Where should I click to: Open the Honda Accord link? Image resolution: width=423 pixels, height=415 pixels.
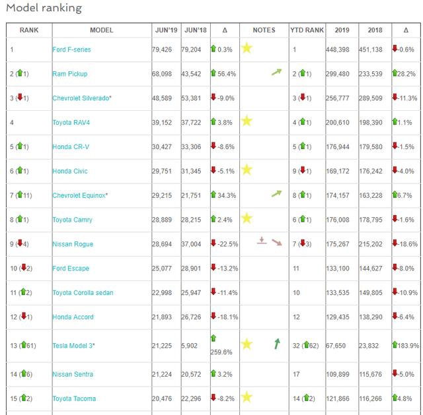(x=73, y=317)
